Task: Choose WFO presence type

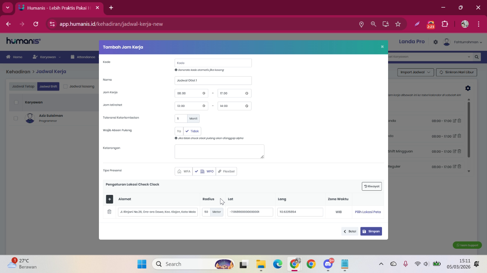Action: (x=204, y=171)
